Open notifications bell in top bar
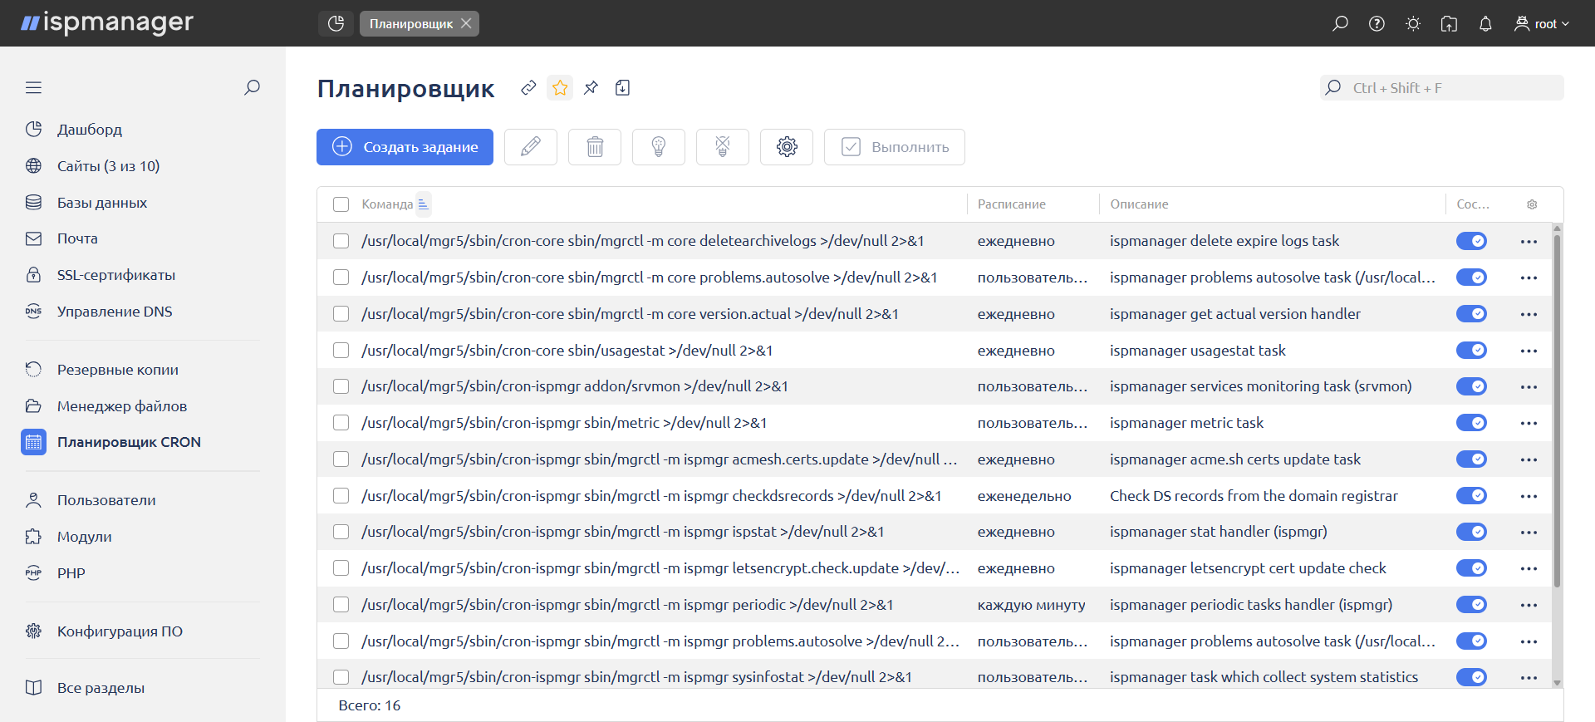Screen dimensions: 1595x722 (1485, 24)
